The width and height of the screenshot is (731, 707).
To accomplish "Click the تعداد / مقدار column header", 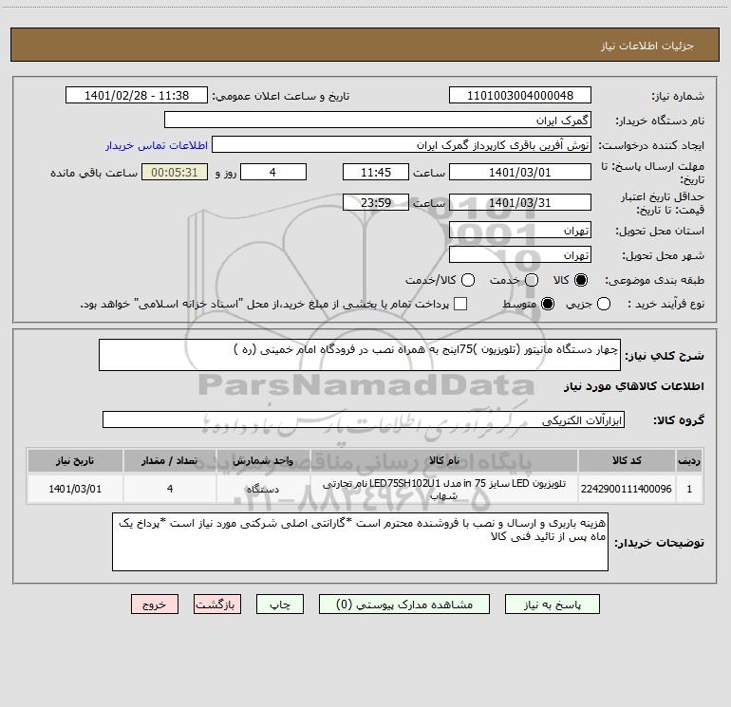I will pyautogui.click(x=170, y=460).
